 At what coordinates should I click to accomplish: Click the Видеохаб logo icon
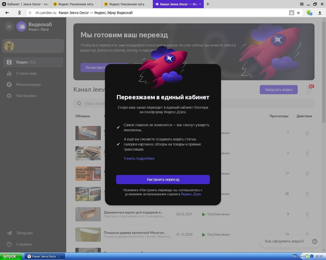pyautogui.click(x=21, y=27)
